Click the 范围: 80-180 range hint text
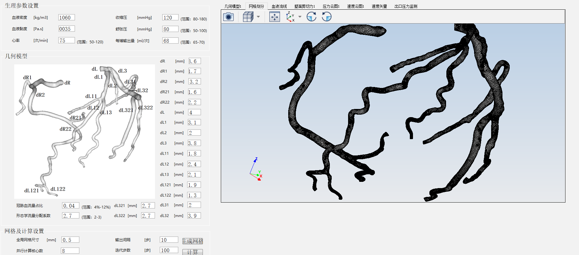This screenshot has width=579, height=255. (x=194, y=19)
